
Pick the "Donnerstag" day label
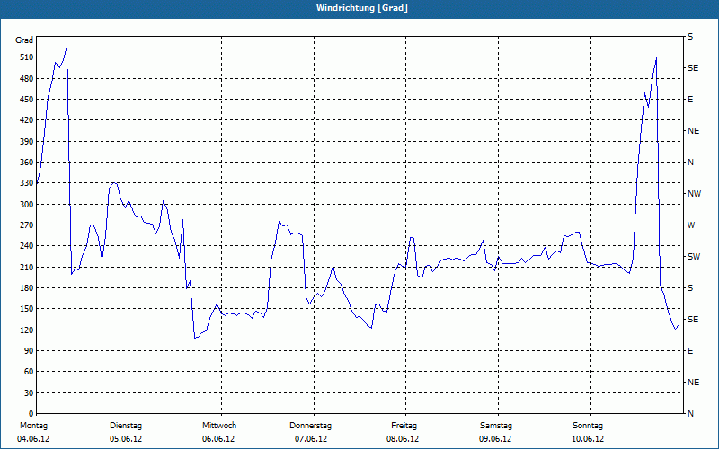click(x=310, y=426)
